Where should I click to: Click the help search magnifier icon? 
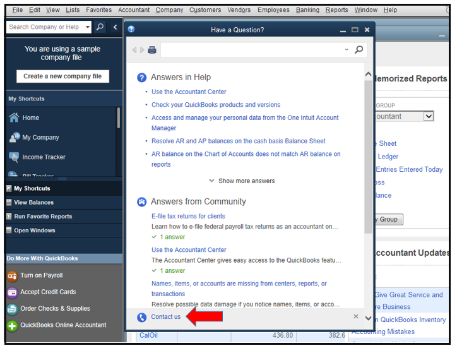[359, 49]
